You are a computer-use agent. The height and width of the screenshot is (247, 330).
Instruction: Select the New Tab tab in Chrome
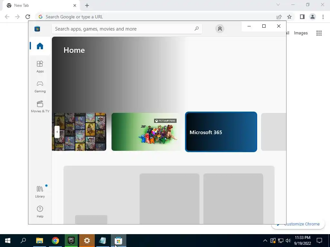41,5
